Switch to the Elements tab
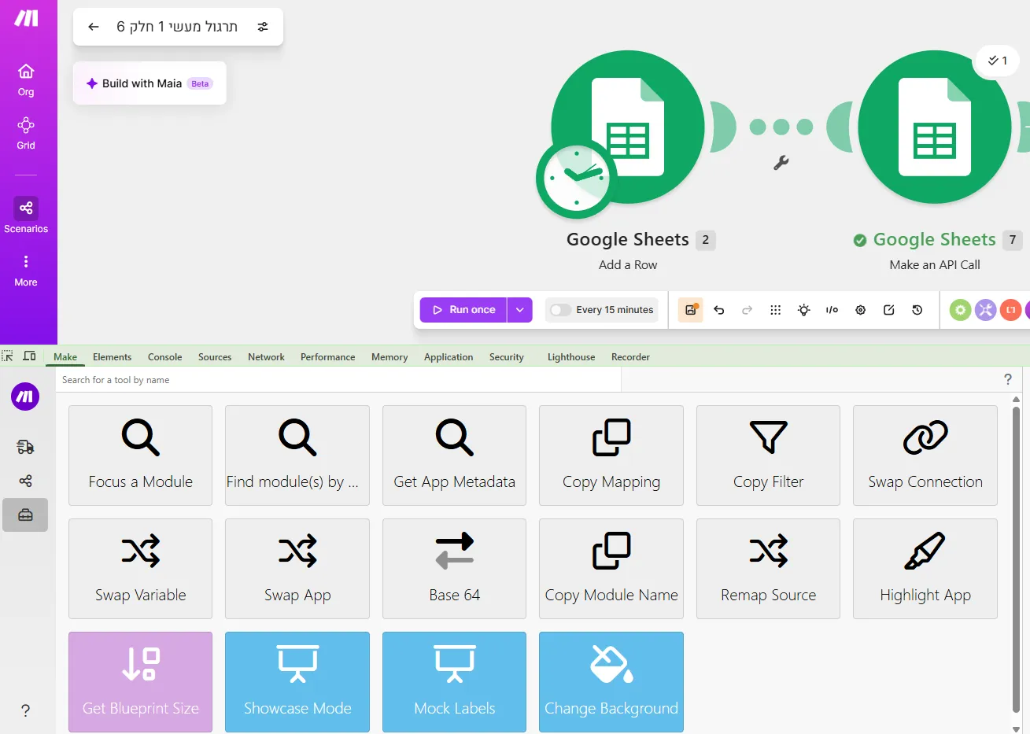This screenshot has width=1030, height=734. pos(112,357)
